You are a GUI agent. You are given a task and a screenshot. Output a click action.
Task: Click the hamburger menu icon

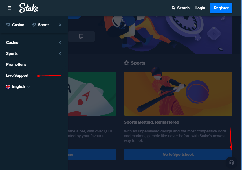pyautogui.click(x=10, y=8)
